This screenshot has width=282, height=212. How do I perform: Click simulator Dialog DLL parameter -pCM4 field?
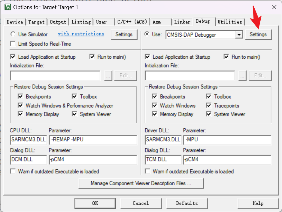pos(93,160)
